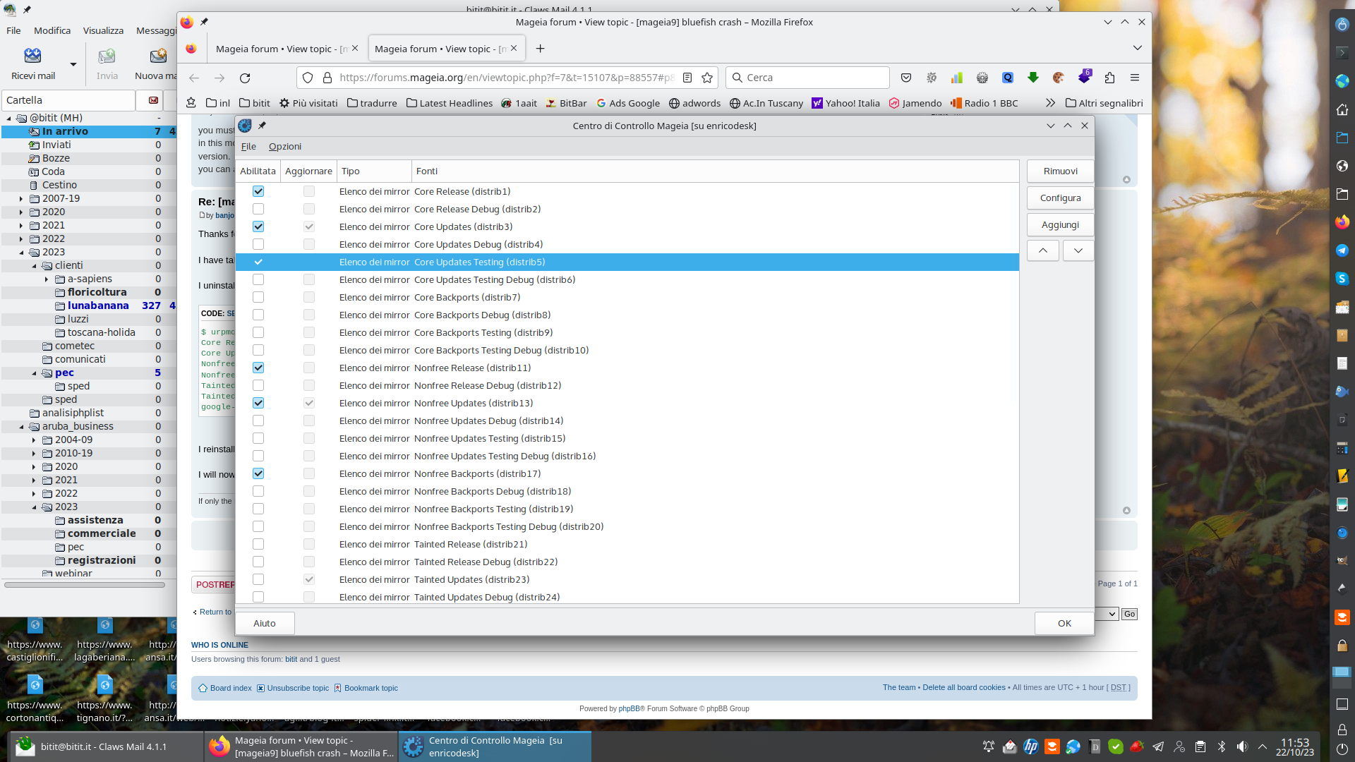This screenshot has height=762, width=1355.
Task: Open Altri segnalibri bookmarks folder
Action: pyautogui.click(x=1104, y=103)
